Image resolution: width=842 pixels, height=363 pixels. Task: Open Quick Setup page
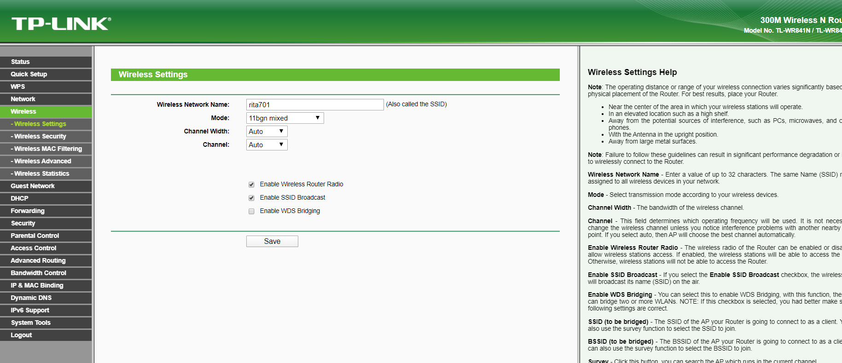coord(46,74)
